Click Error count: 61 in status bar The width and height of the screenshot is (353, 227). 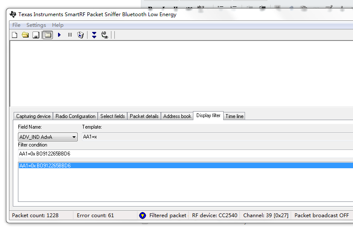point(95,216)
